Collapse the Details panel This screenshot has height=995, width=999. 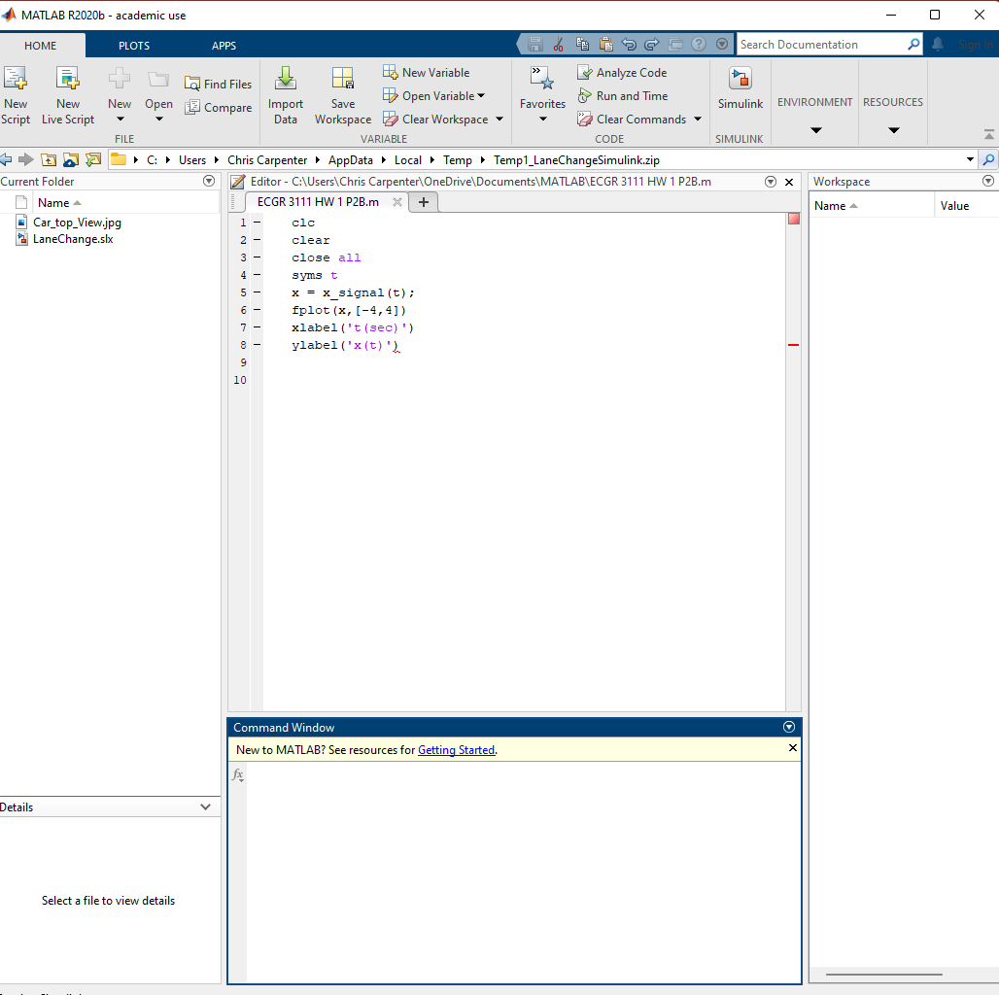[x=205, y=807]
